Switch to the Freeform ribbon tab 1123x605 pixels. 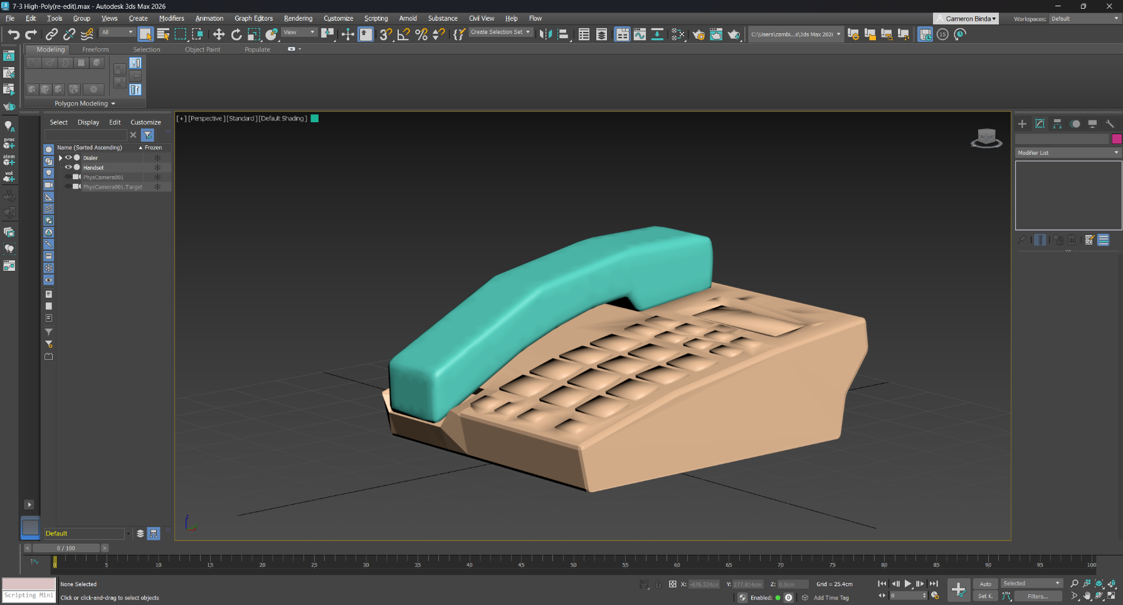coord(95,50)
